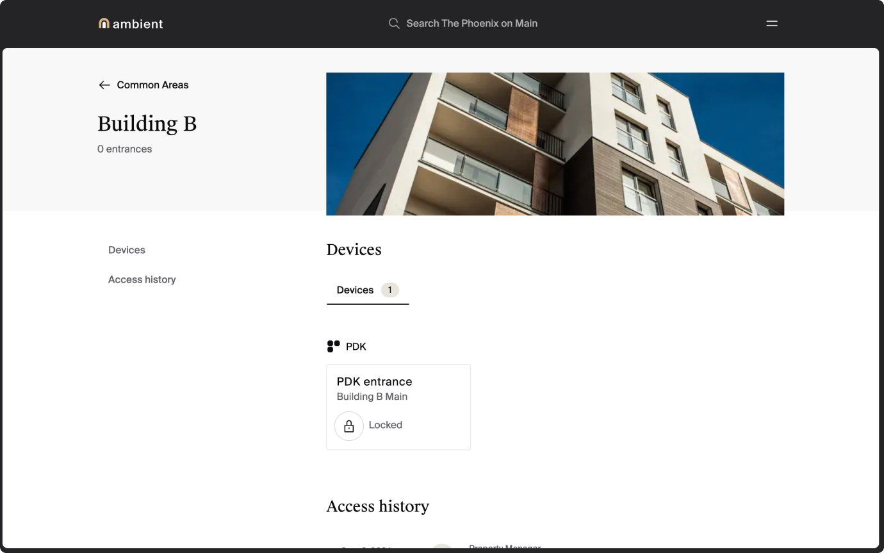Screen dimensions: 884x553
Task: Focus the Search The Phoenix on Main field
Action: 471,24
